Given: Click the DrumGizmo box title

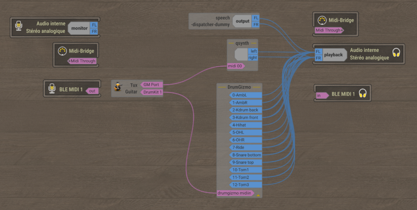Looking at the screenshot, I should tap(239, 87).
